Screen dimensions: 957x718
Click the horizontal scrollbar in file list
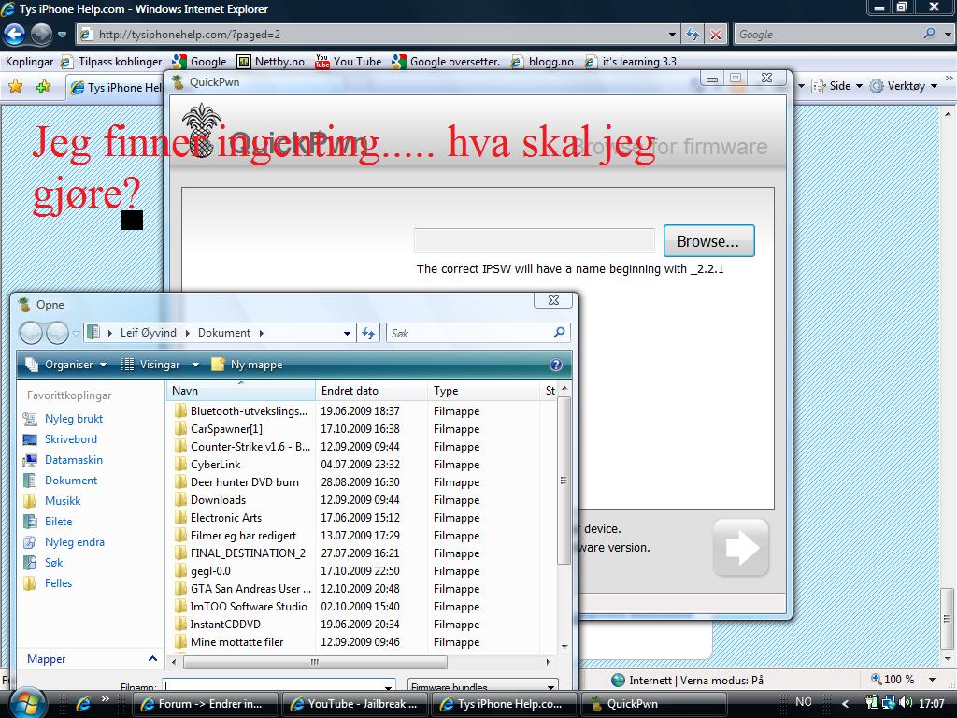pyautogui.click(x=315, y=662)
